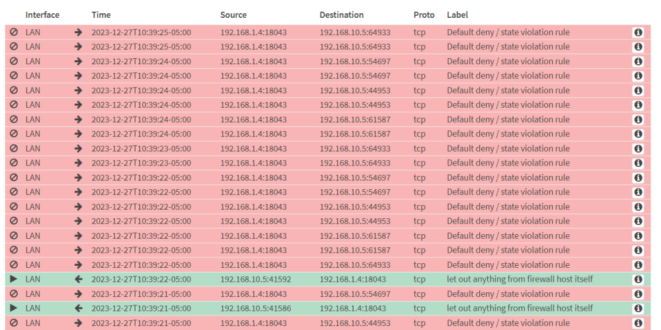Click pass (play) icon on 192.168.10.5:41586 row
Image resolution: width=661 pixels, height=330 pixels.
[14, 308]
